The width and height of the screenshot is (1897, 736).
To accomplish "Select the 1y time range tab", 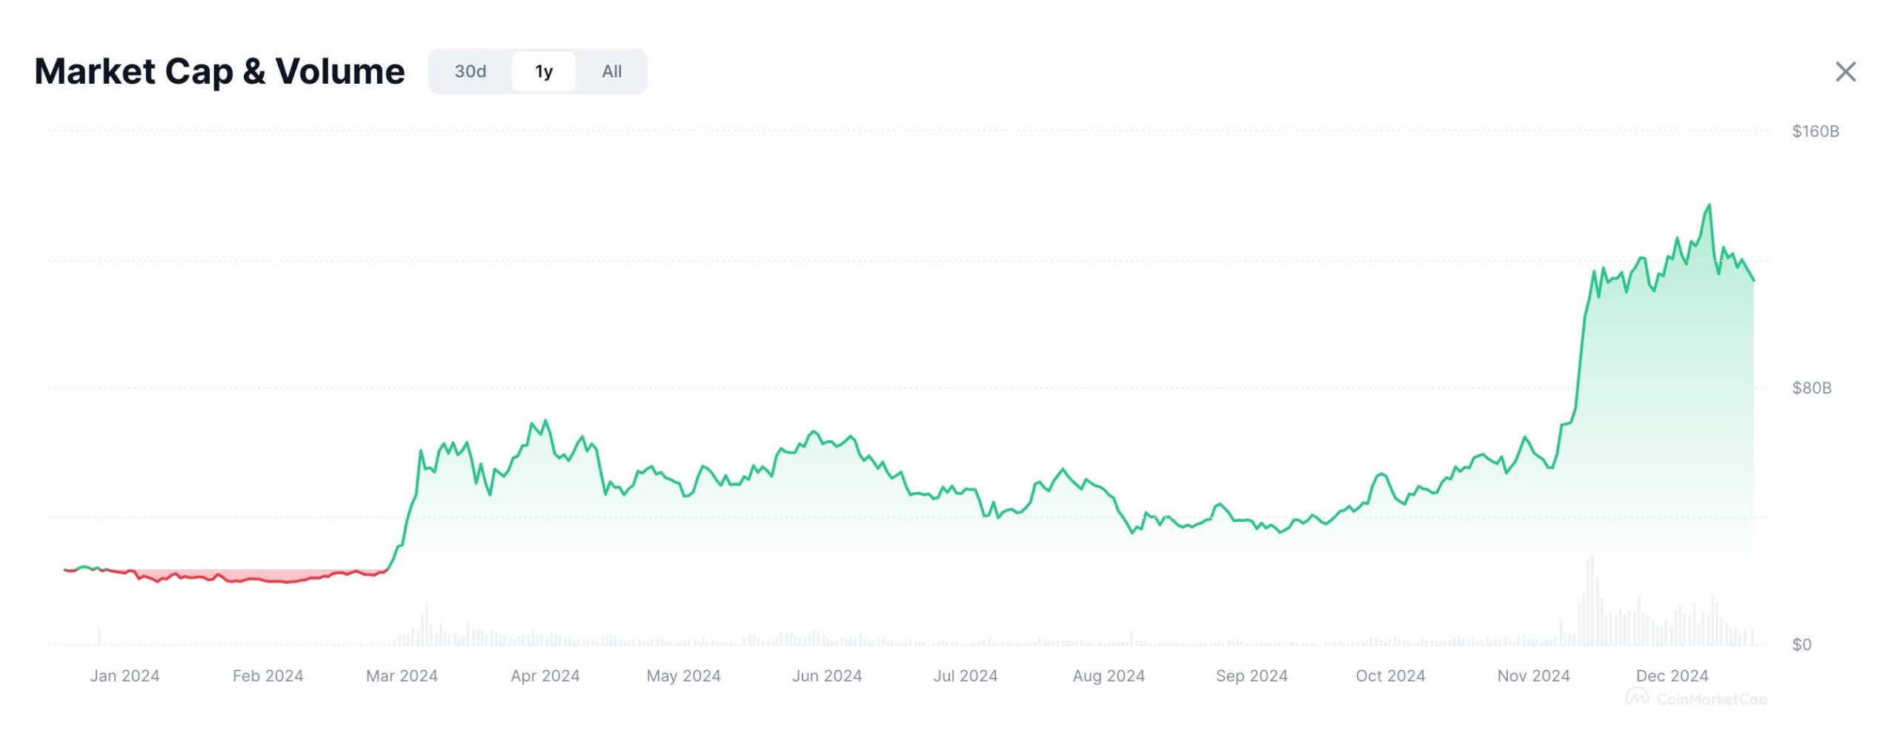I will [544, 71].
